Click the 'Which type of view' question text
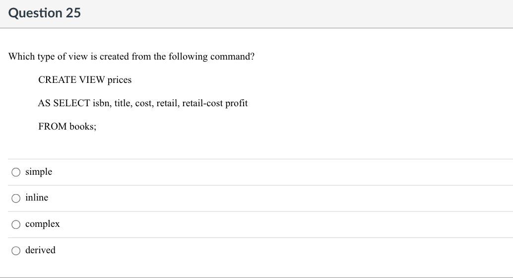The height and width of the screenshot is (278, 513). pyautogui.click(x=131, y=57)
